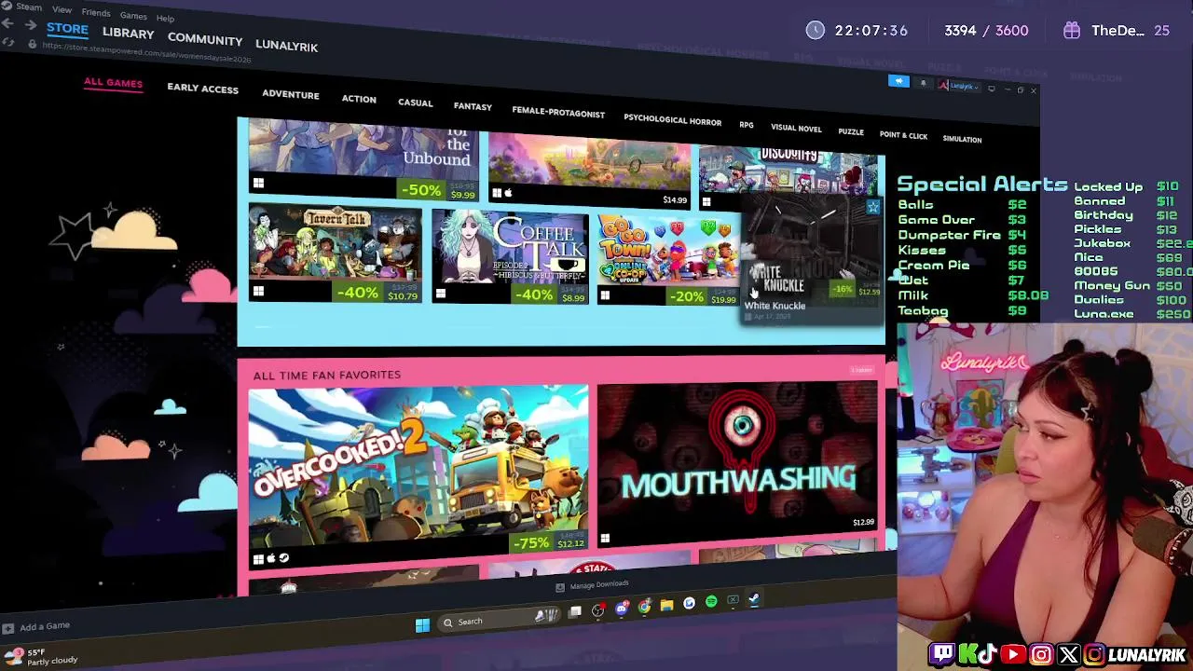Click the Windows taskbar Search box

501,620
